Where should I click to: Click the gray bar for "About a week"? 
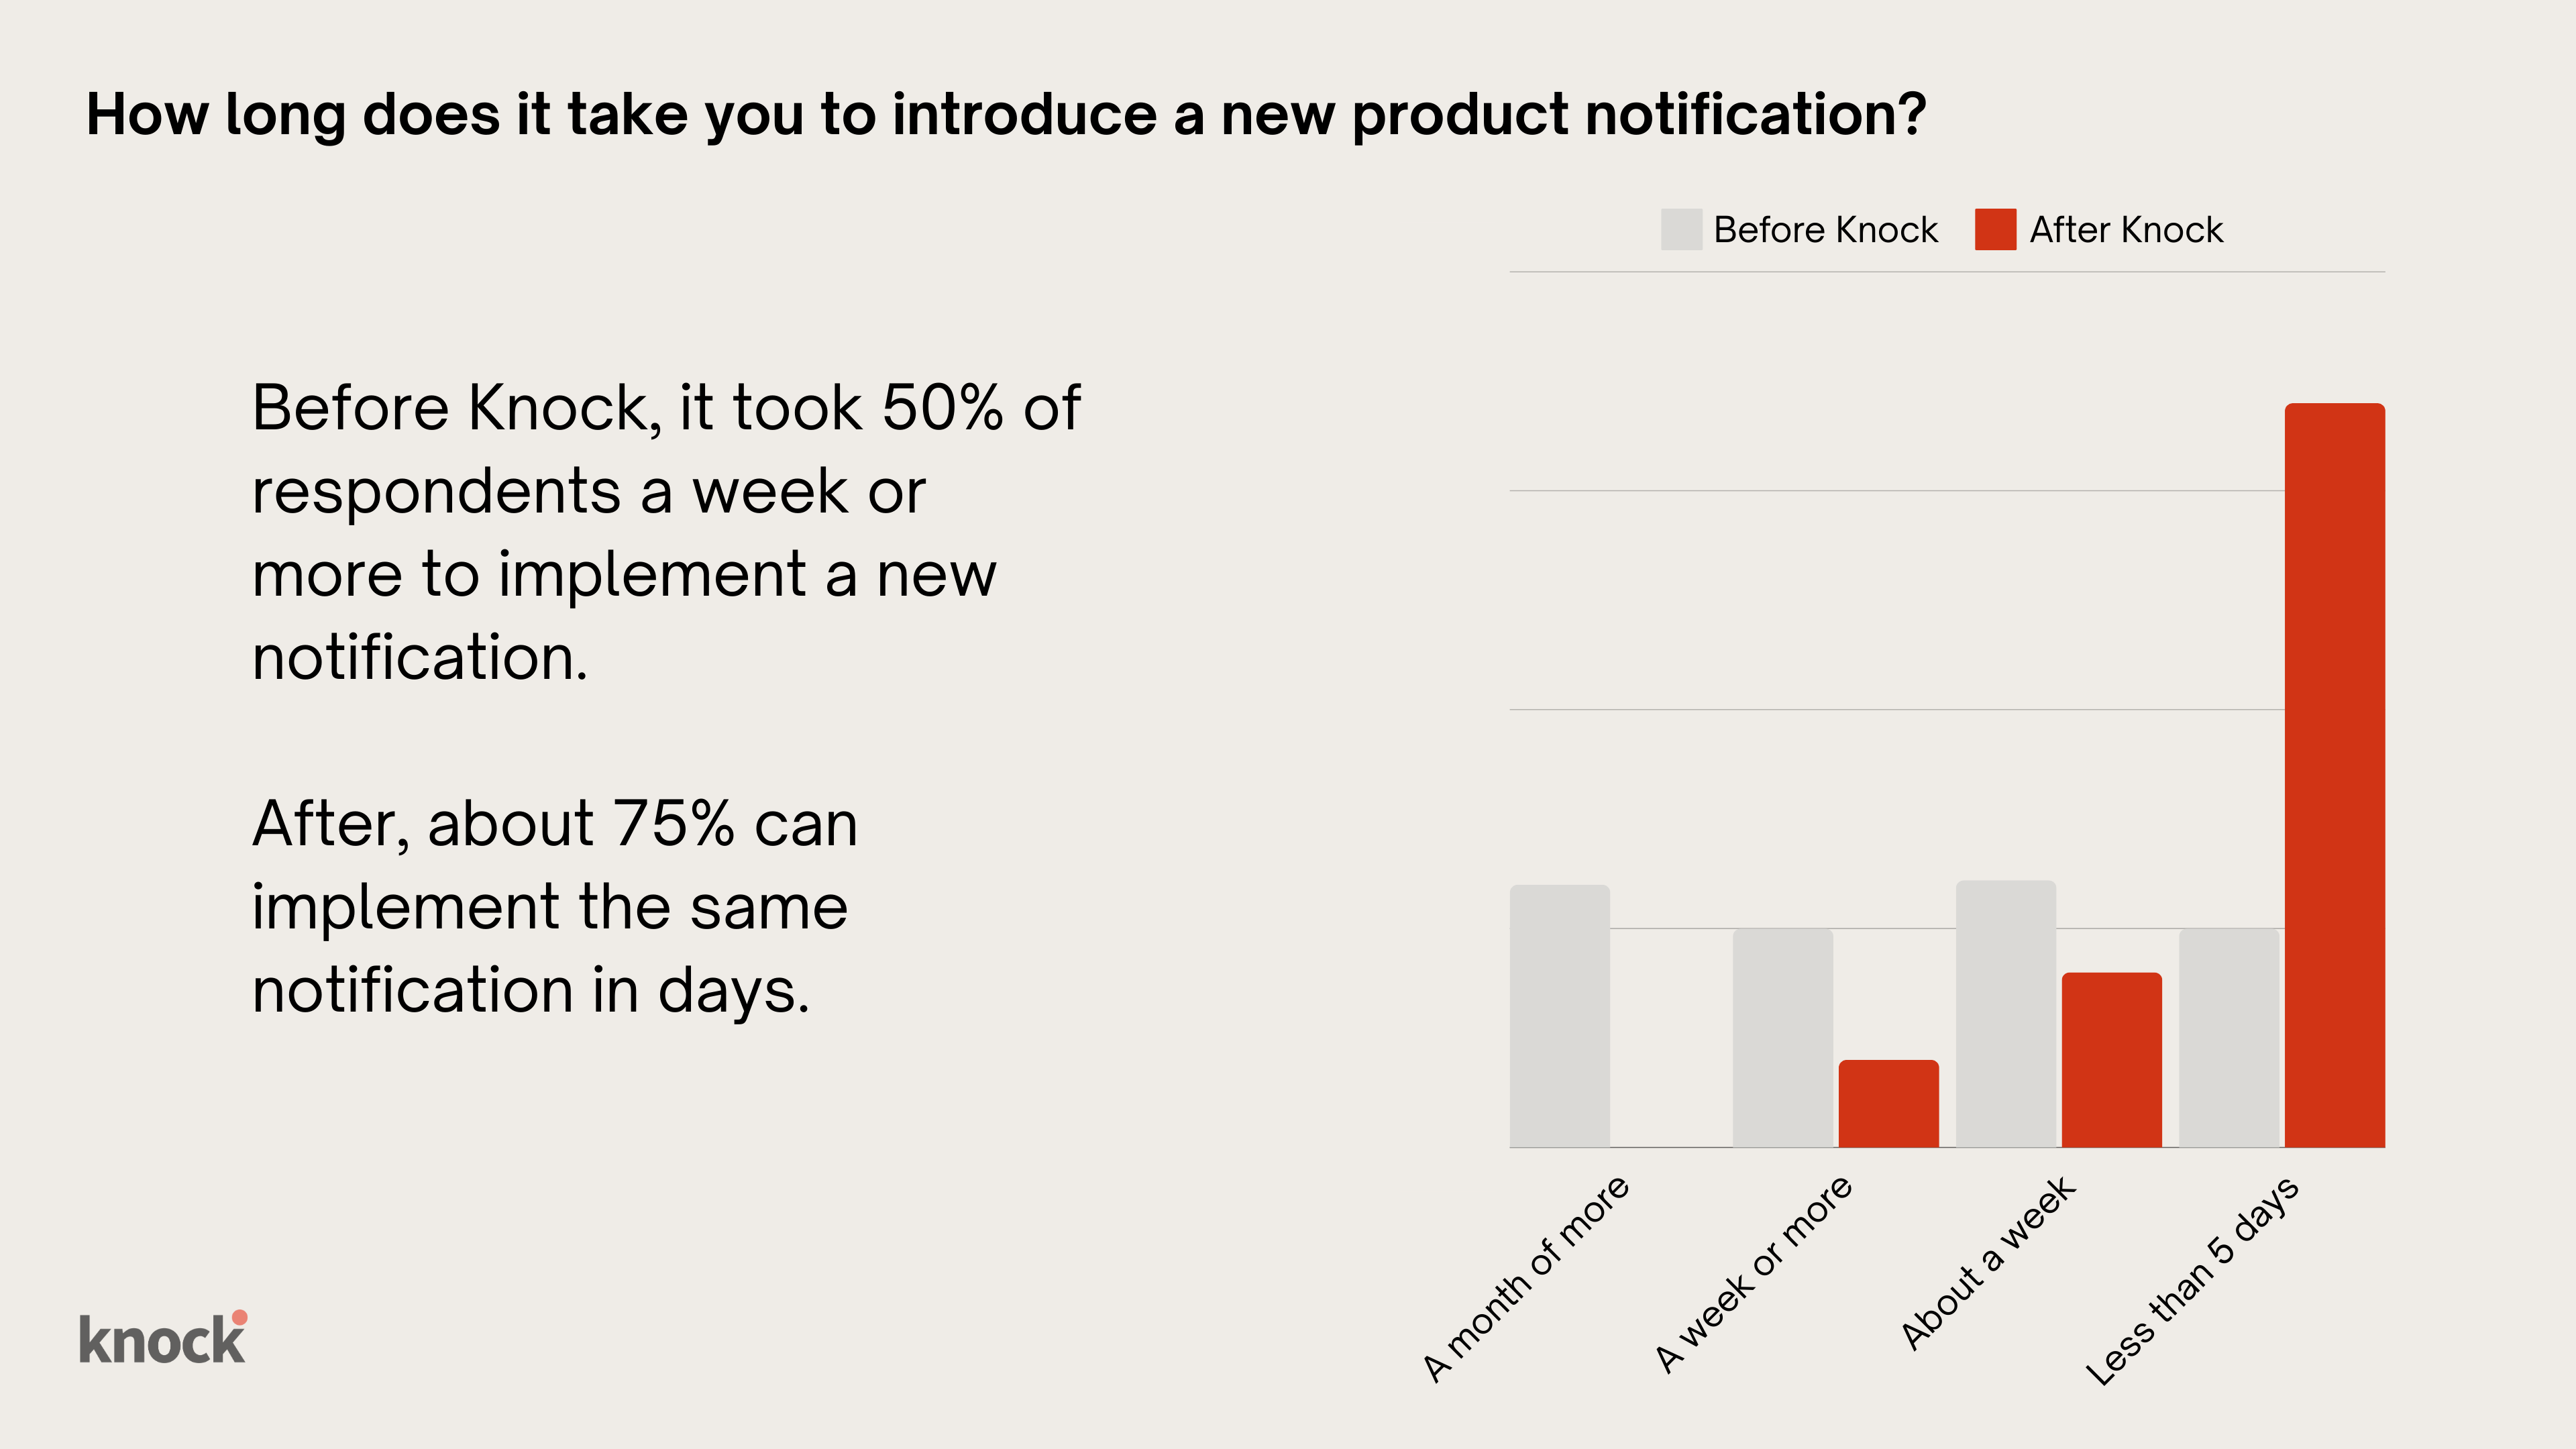[x=2005, y=1014]
